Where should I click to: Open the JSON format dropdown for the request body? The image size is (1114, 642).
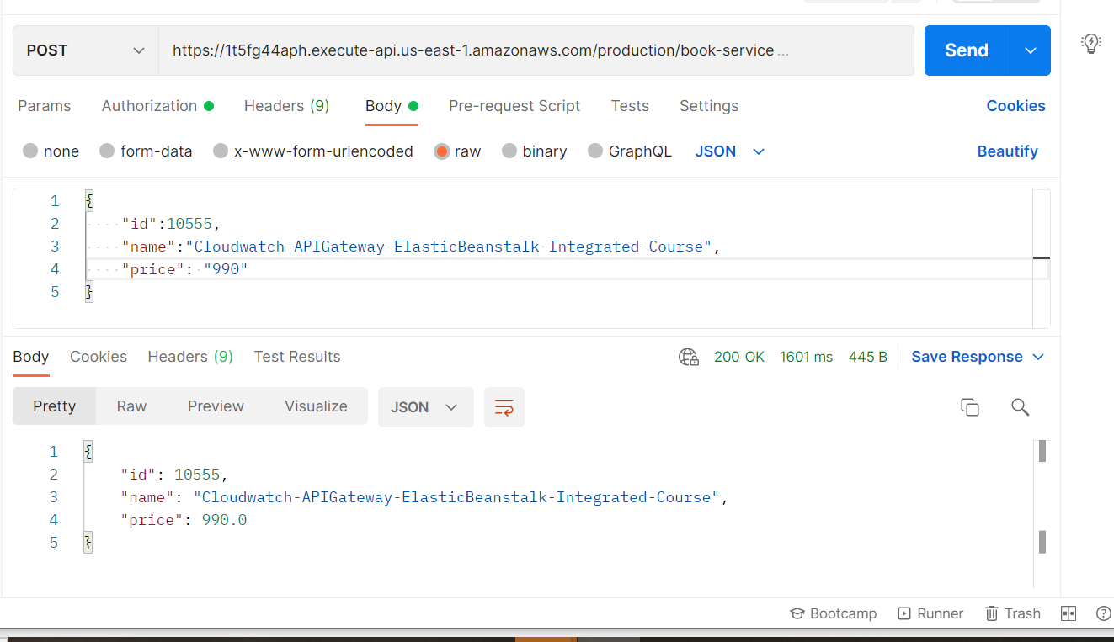click(729, 151)
